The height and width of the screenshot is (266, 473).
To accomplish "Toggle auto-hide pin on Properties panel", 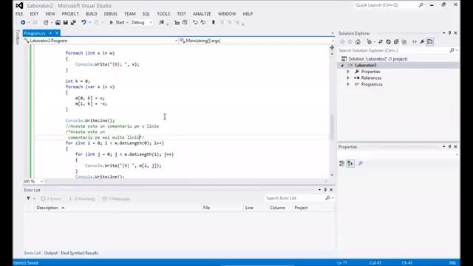I will 450,146.
